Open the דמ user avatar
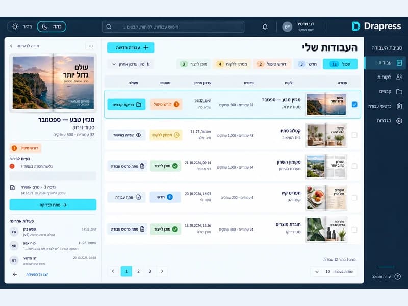Viewport: 408px width, 306px height. pyautogui.click(x=287, y=27)
